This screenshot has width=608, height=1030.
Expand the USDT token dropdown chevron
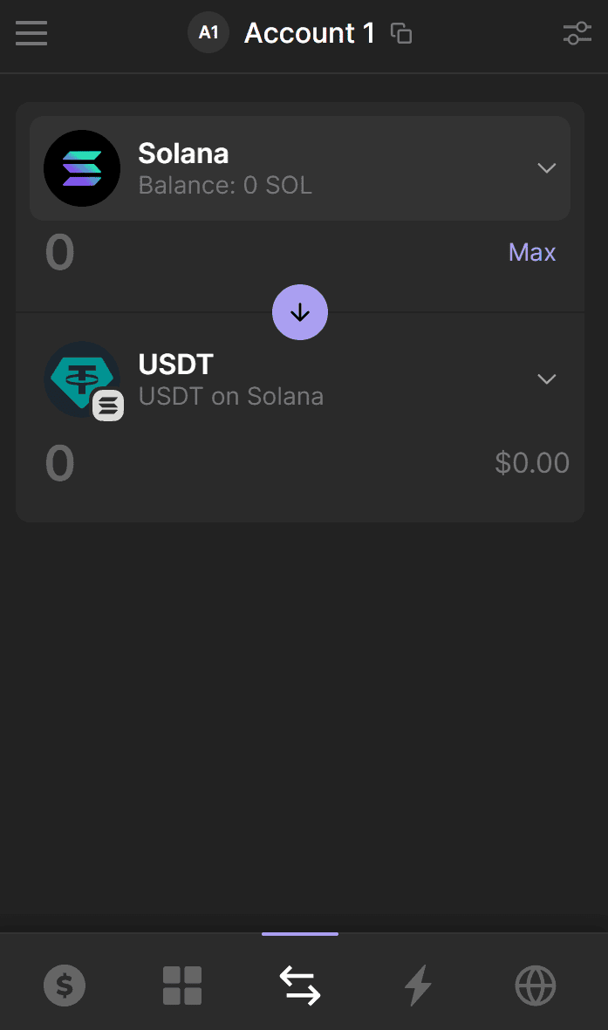click(x=547, y=379)
